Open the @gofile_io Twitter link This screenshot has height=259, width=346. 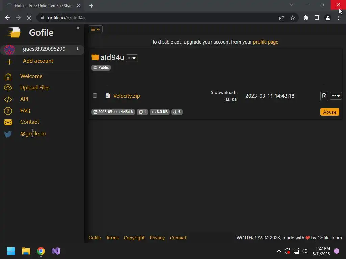33,134
